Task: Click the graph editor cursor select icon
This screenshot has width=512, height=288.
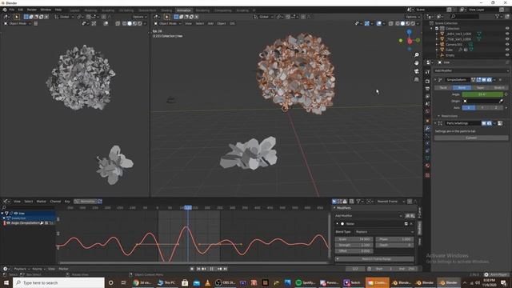Action: [334, 202]
